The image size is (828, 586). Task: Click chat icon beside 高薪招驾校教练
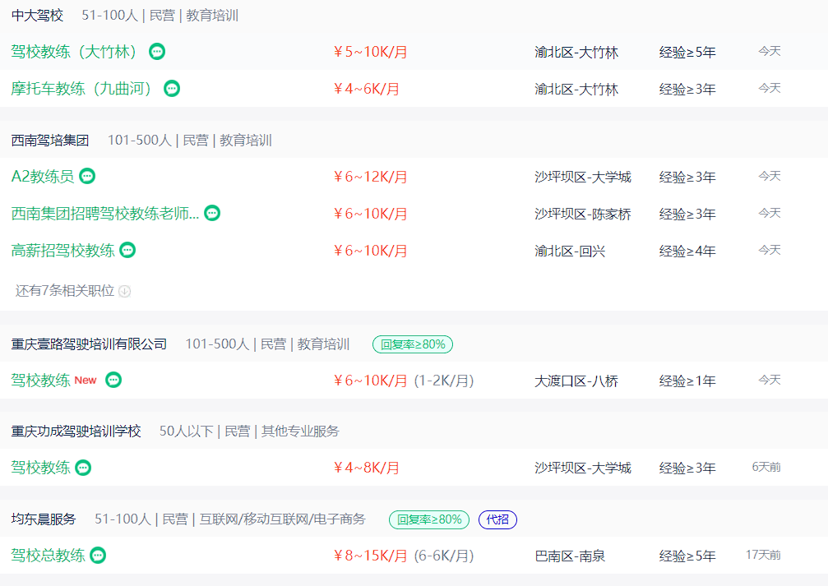[127, 250]
